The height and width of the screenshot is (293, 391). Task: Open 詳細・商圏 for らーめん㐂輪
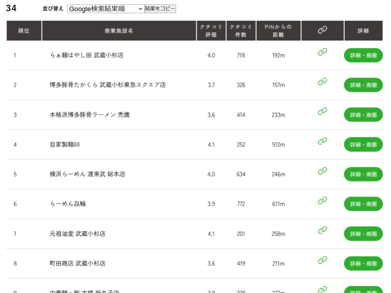click(363, 204)
